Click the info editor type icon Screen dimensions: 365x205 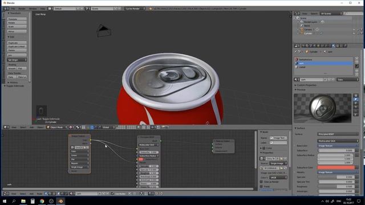[x=6, y=9]
